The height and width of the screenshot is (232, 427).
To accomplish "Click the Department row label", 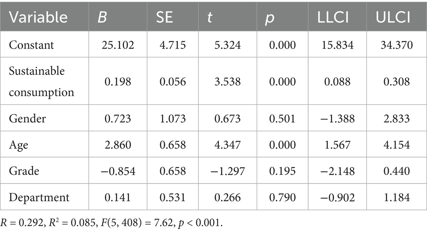I will click(x=39, y=198).
